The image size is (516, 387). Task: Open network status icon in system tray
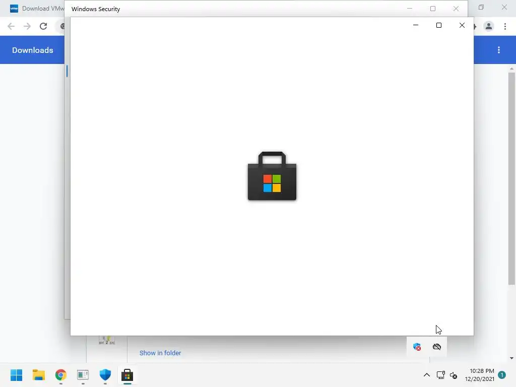[440, 375]
